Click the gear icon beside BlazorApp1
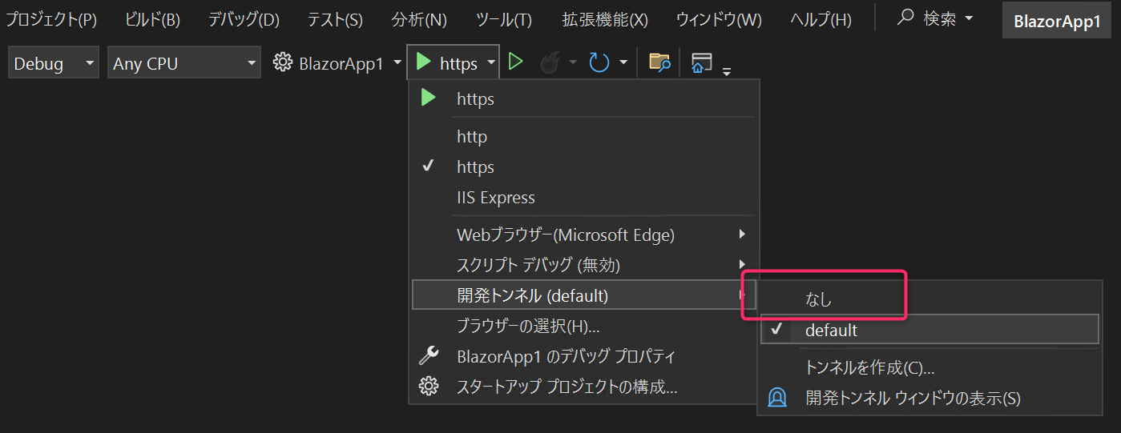The image size is (1121, 433). [x=282, y=62]
